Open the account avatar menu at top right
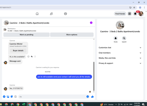The height and width of the screenshot is (106, 147). pos(141,14)
